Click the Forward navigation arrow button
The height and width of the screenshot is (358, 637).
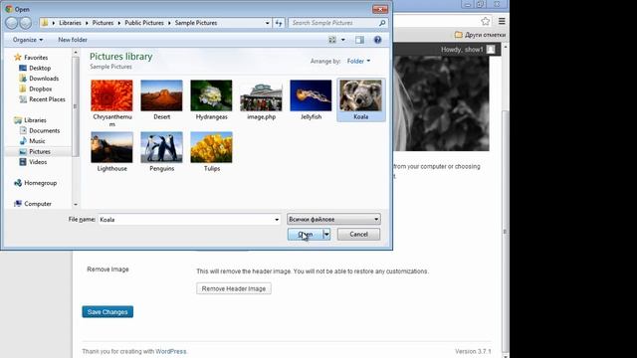(25, 23)
